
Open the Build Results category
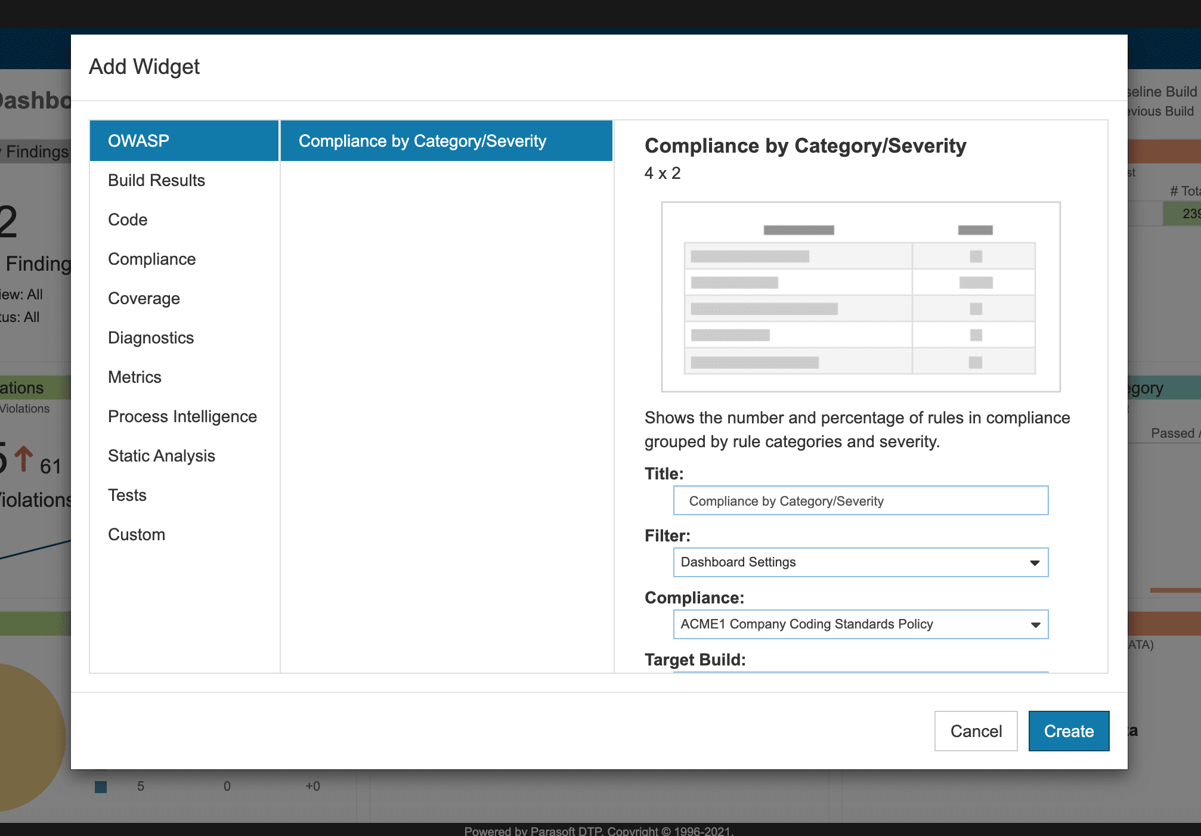pyautogui.click(x=184, y=180)
